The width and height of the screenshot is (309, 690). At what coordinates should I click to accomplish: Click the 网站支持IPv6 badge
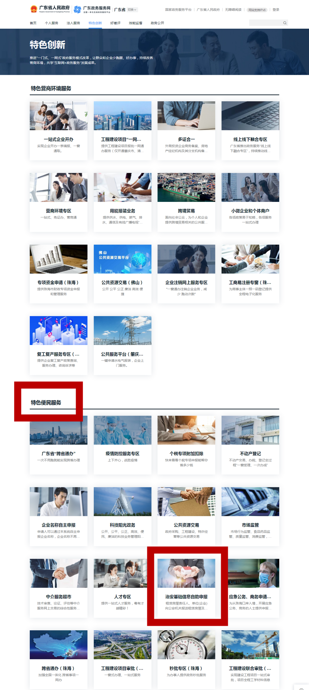point(257,10)
